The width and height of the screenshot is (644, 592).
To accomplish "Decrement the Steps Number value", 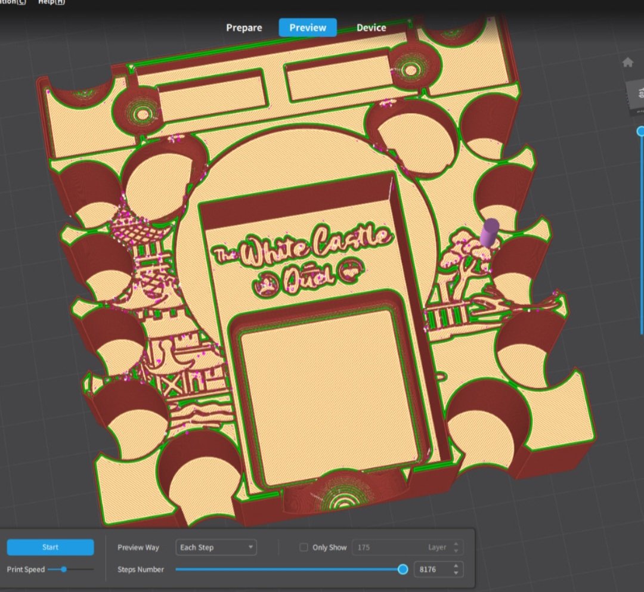I will pyautogui.click(x=456, y=573).
